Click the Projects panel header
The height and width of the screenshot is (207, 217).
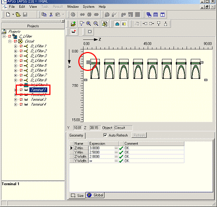point(33,26)
